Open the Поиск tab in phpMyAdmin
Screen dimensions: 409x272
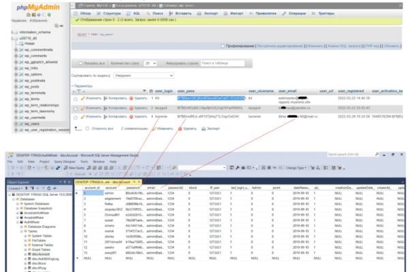(x=155, y=14)
